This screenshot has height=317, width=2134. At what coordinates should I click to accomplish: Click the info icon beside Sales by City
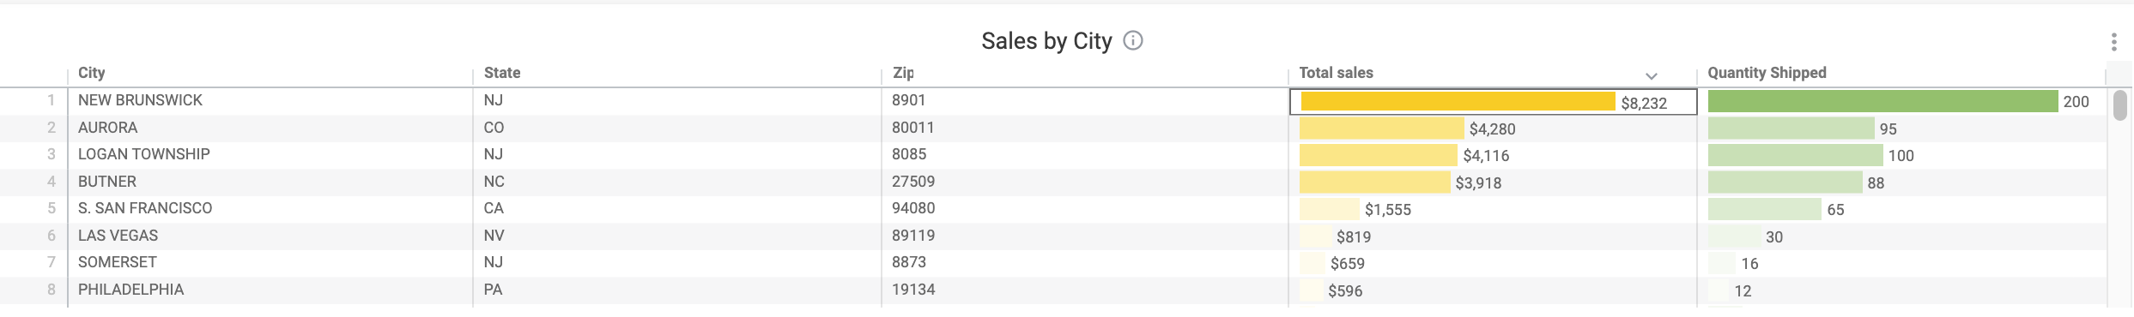point(1133,40)
